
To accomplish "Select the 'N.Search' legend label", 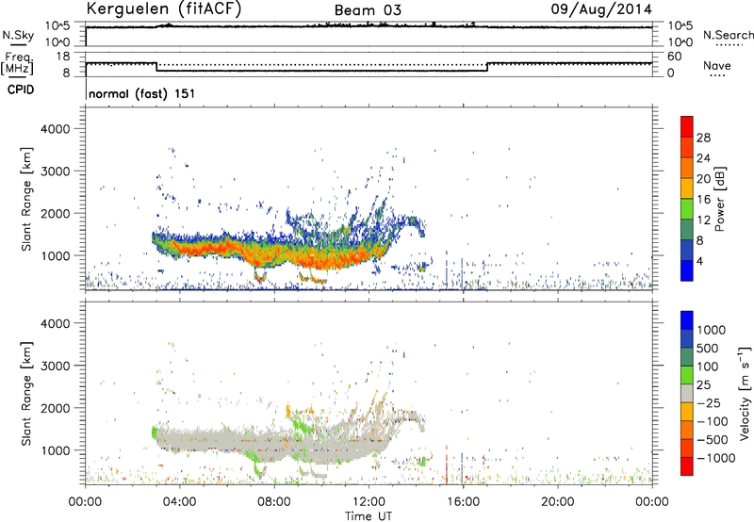I will pos(729,35).
